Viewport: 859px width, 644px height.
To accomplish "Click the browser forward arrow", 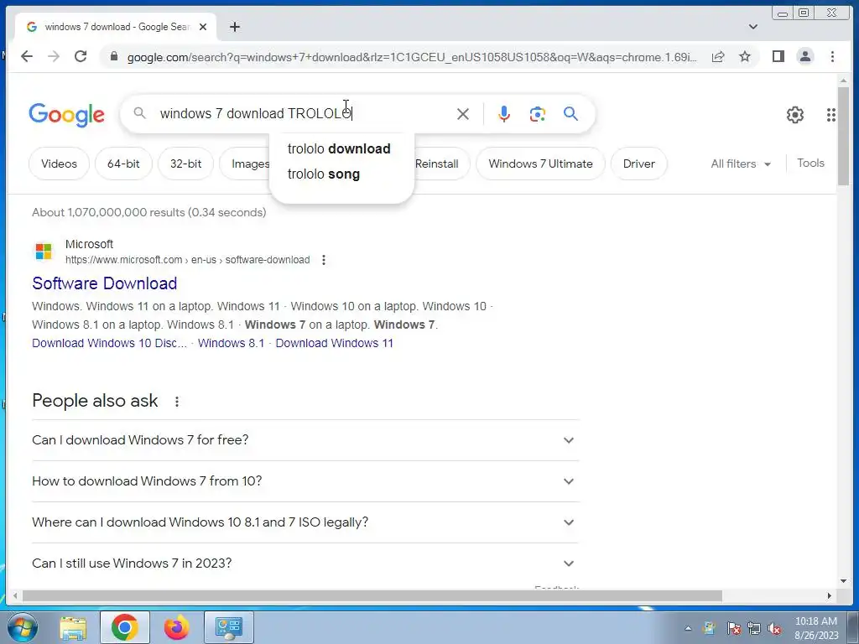I will (53, 56).
